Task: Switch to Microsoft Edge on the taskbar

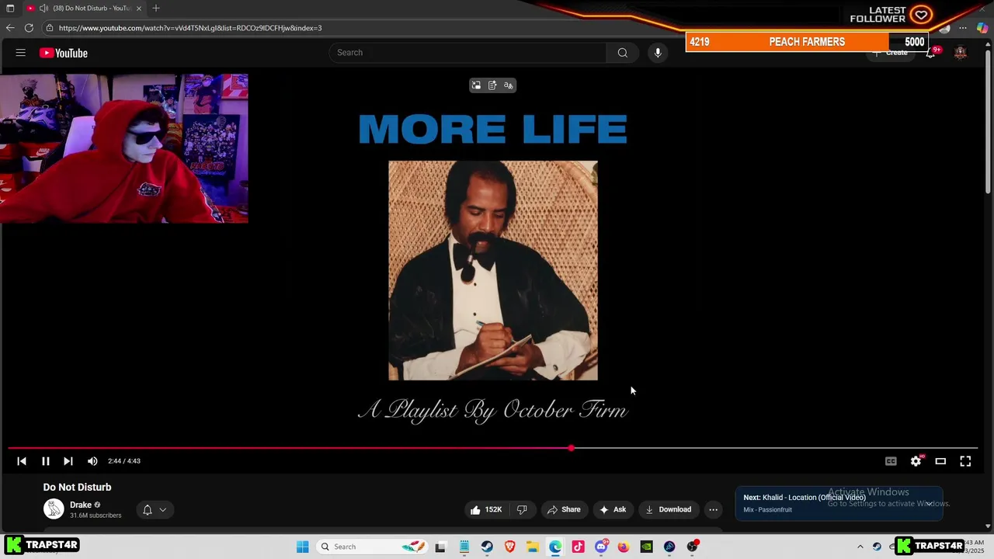Action: coord(555,547)
